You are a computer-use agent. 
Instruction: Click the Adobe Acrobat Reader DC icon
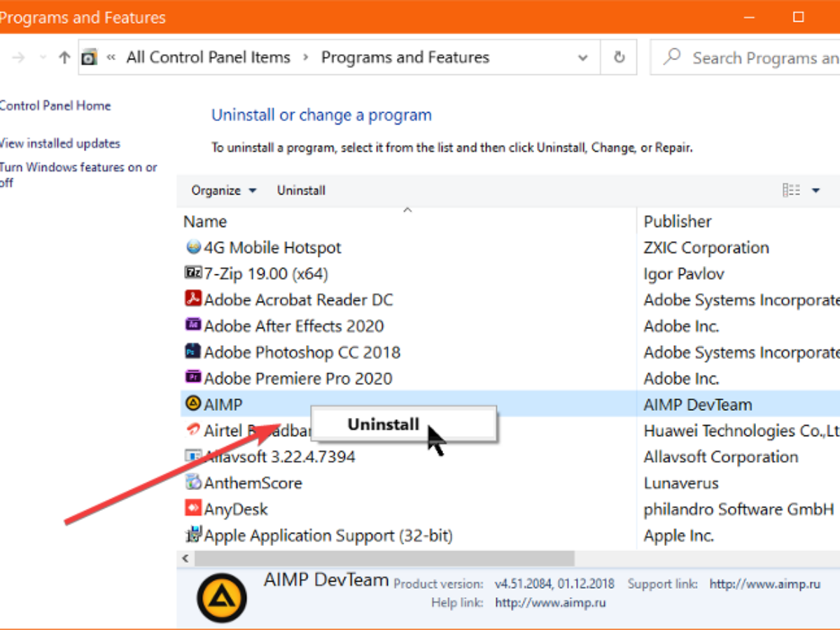(193, 300)
